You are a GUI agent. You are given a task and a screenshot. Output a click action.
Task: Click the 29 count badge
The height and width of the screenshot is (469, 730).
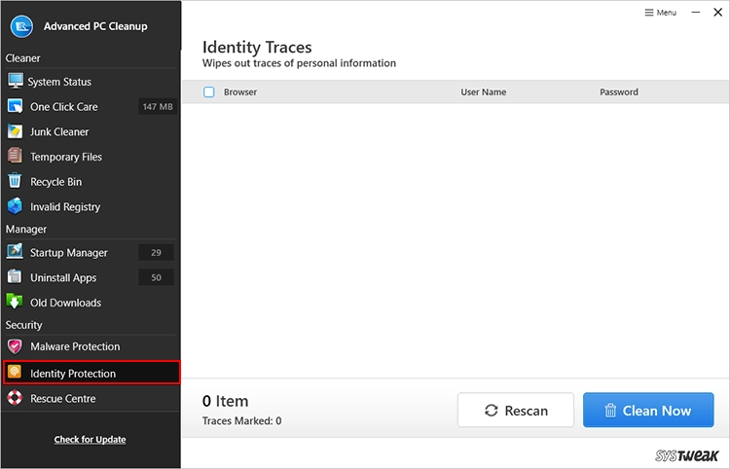coord(156,252)
